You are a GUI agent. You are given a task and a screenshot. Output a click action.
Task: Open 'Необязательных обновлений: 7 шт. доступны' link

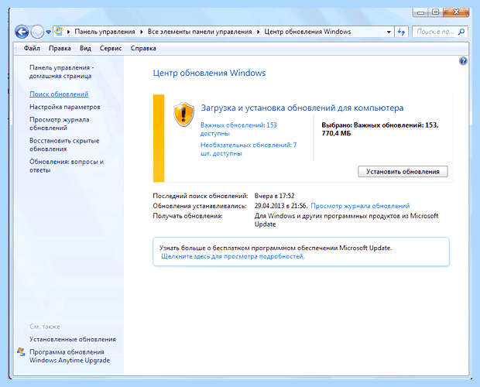coord(249,149)
